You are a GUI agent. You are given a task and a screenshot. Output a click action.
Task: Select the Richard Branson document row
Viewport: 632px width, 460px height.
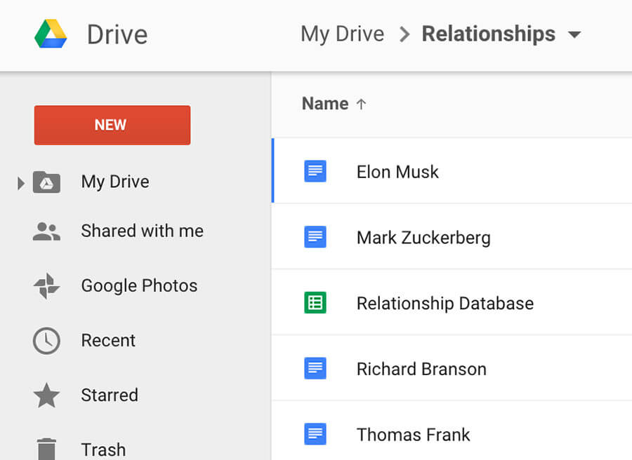coord(452,368)
